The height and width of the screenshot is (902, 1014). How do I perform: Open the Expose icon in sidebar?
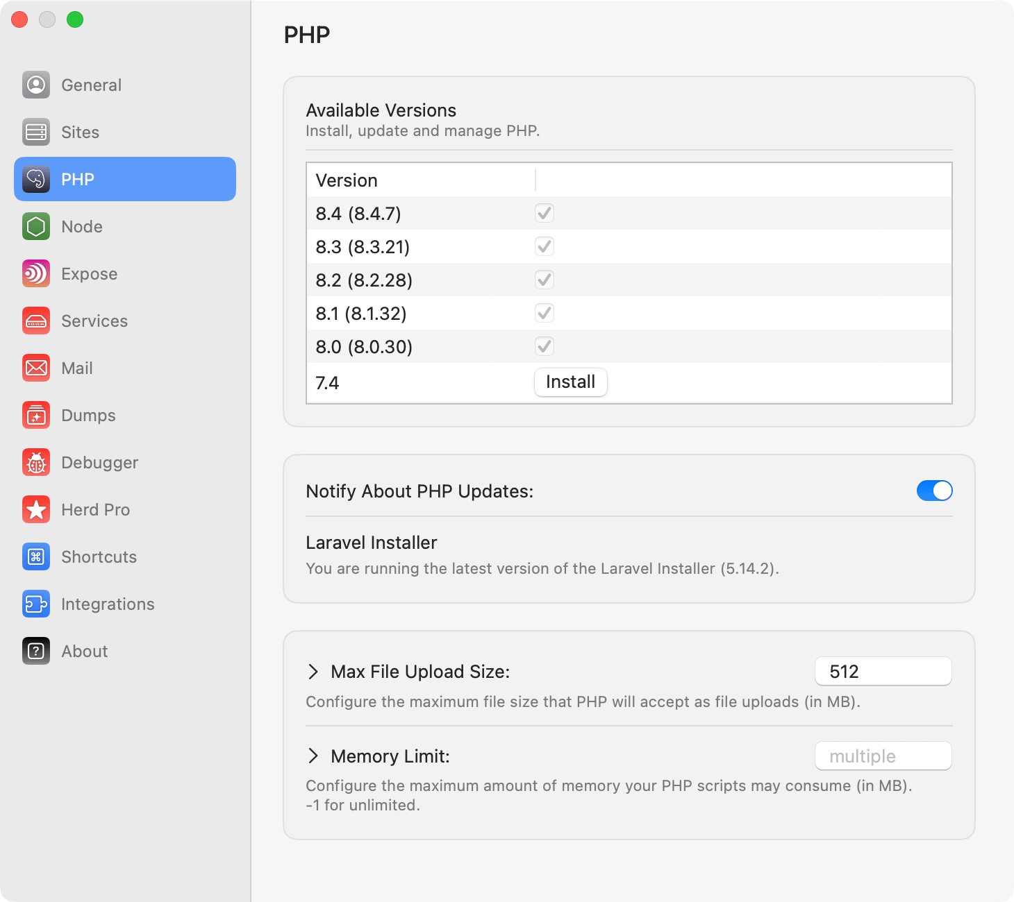click(x=36, y=273)
